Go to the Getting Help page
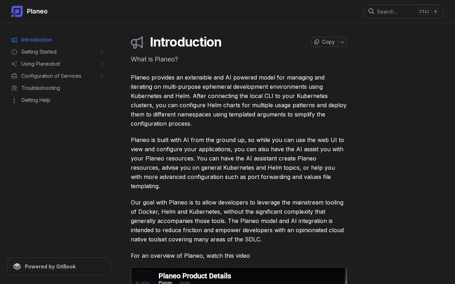This screenshot has width=455, height=284. click(36, 100)
